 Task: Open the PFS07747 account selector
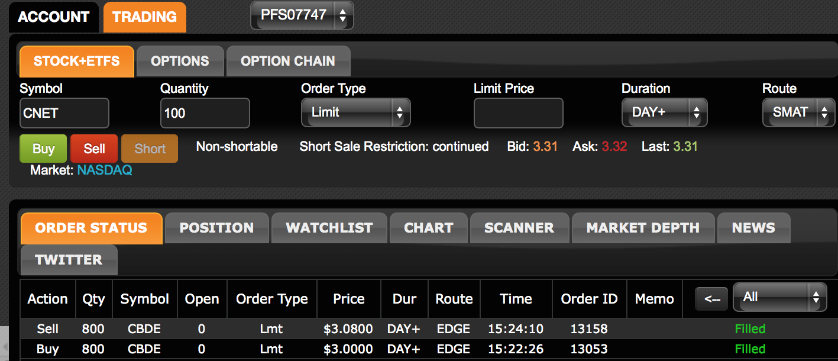point(302,15)
